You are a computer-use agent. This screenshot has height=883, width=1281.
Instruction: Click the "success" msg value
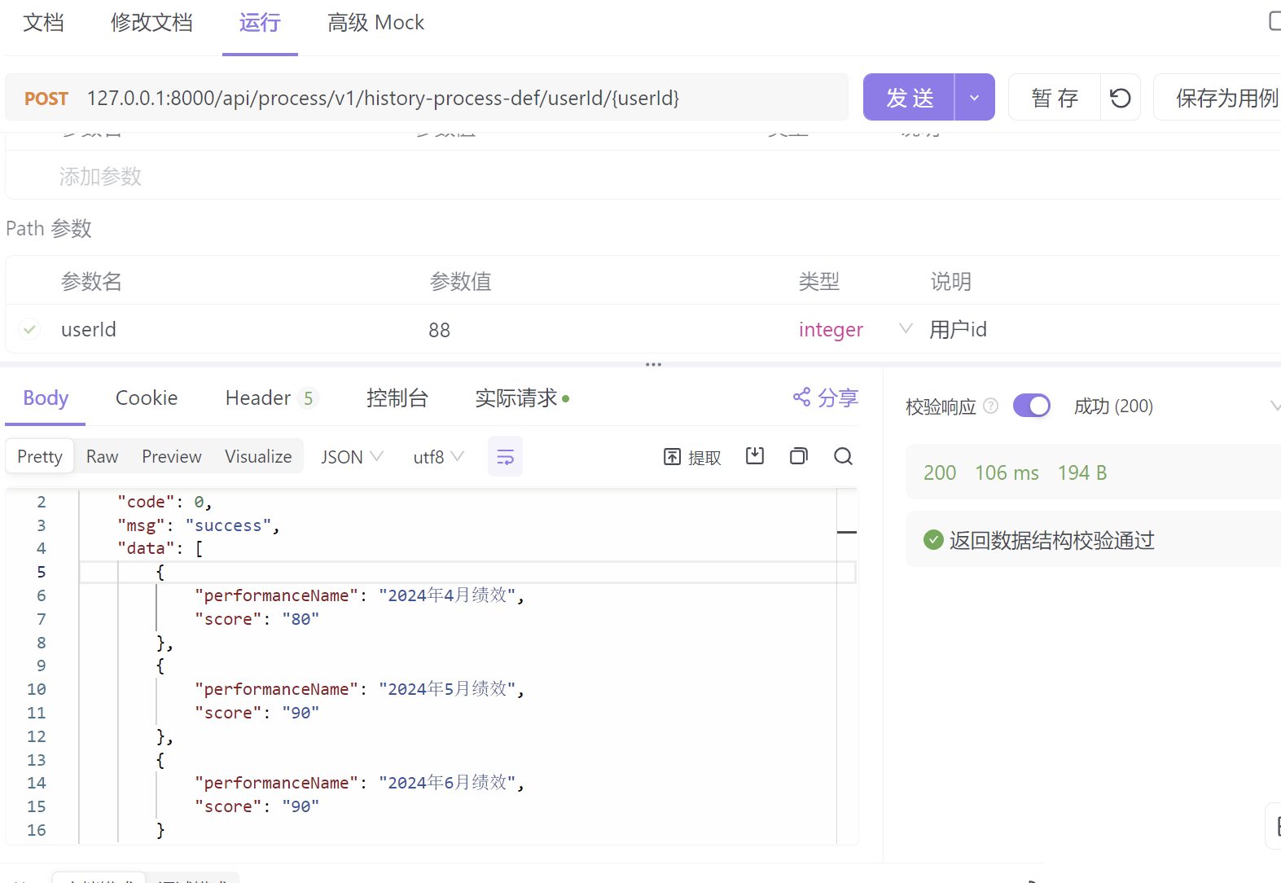[x=228, y=525]
